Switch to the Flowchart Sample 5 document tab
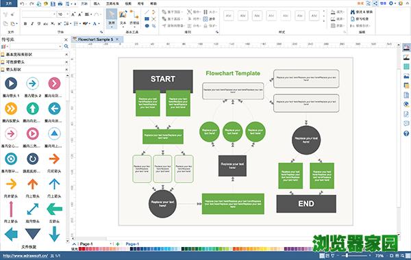Image resolution: width=411 pixels, height=260 pixels. 96,39
